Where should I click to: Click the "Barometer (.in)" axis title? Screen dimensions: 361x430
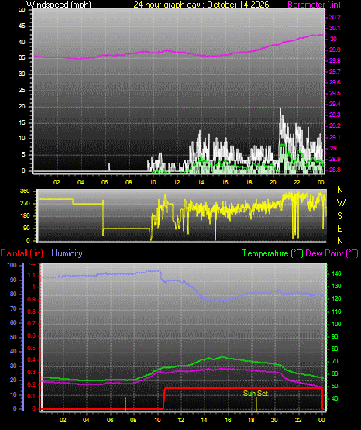pos(314,4)
